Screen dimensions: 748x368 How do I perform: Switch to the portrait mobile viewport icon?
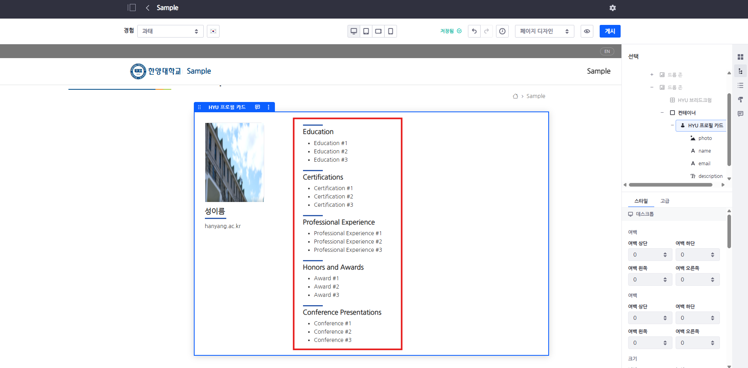390,31
